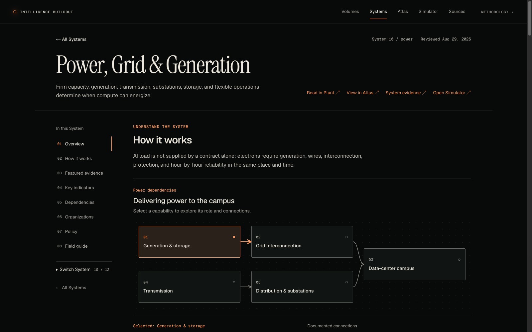Select the Data-center campus node
532x332 pixels.
click(x=415, y=264)
